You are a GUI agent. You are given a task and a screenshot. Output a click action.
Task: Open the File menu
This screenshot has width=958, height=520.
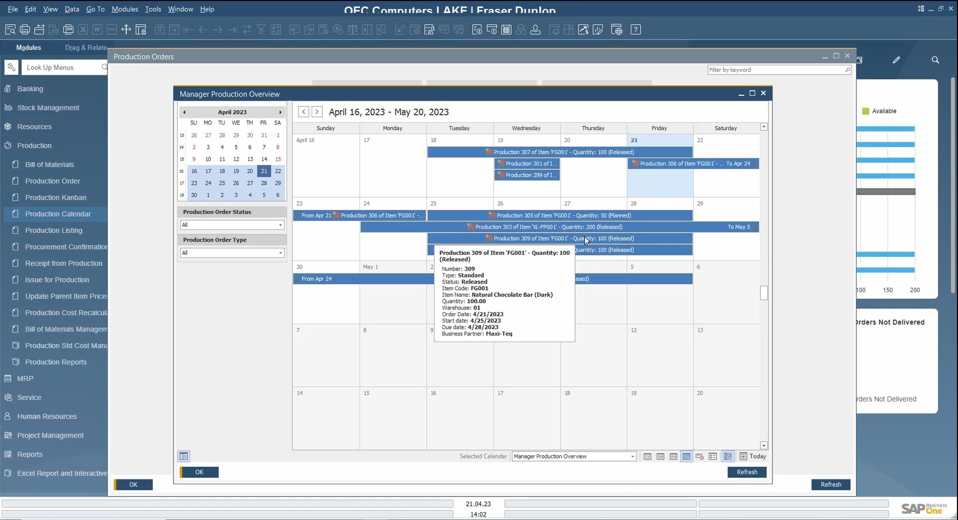13,9
